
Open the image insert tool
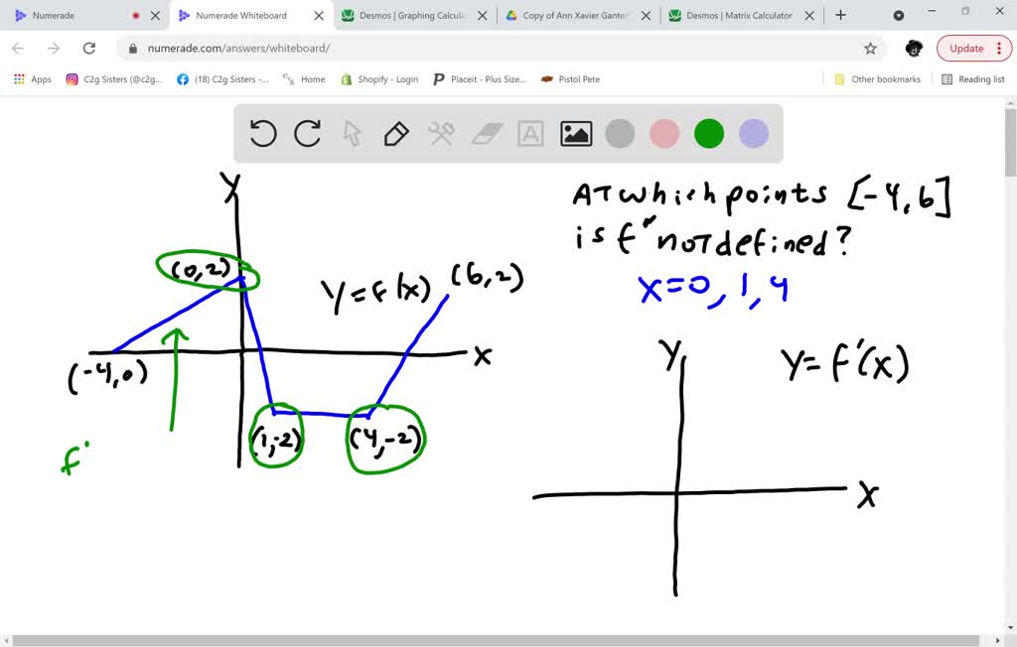click(x=575, y=134)
